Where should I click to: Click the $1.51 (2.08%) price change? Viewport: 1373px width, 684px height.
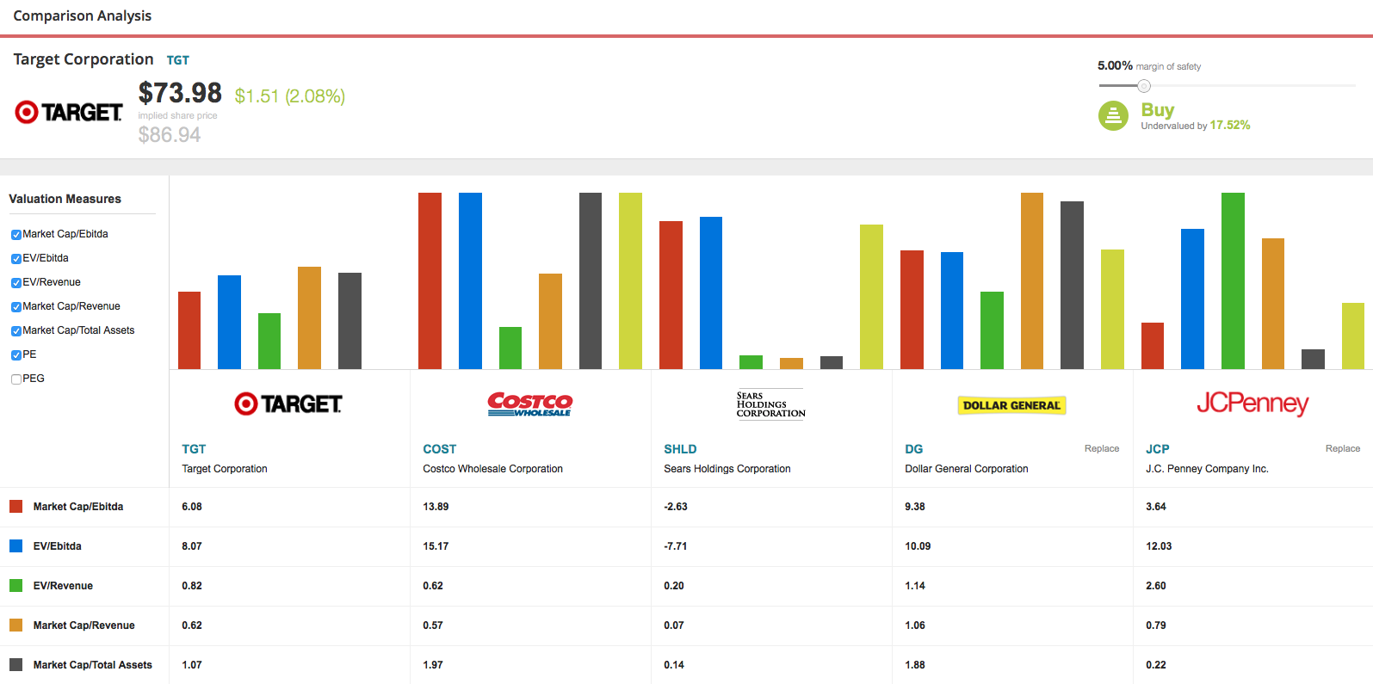290,96
